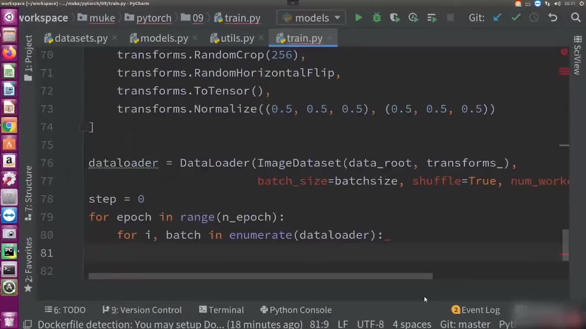The image size is (586, 329).
Task: Open the terminal app from the dock
Action: 9,270
